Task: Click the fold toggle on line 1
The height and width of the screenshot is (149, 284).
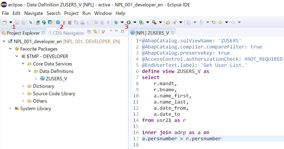Action: click(x=140, y=40)
